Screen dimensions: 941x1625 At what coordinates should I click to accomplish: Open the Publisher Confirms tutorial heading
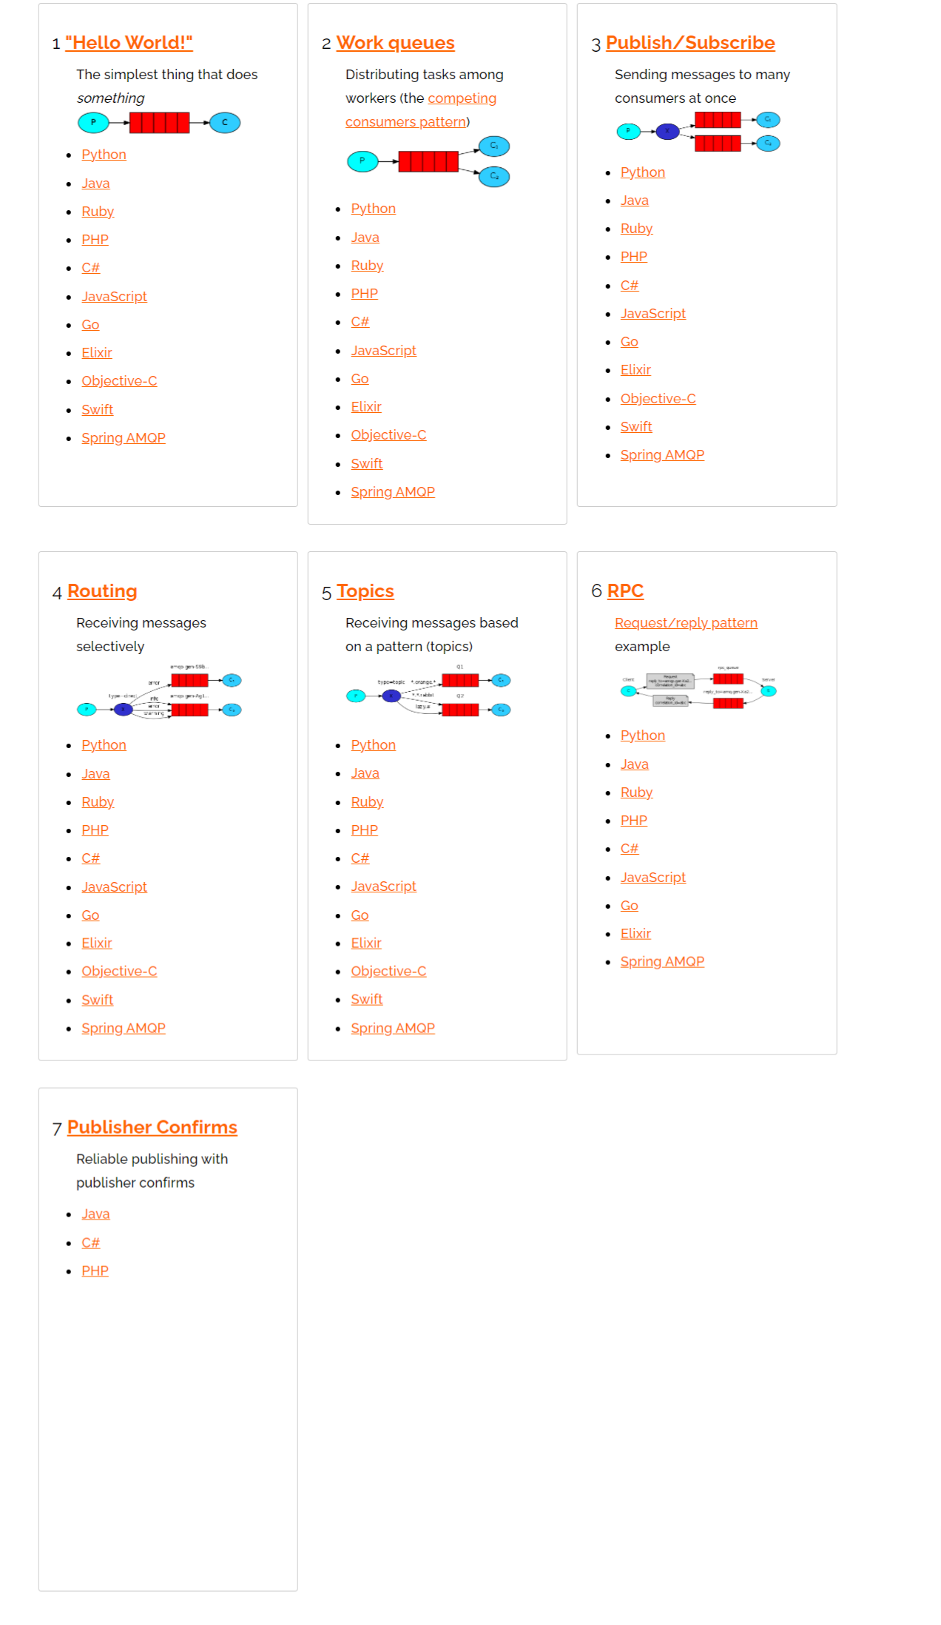(x=152, y=1127)
